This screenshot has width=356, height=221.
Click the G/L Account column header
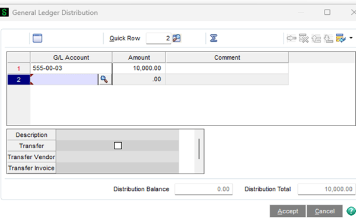point(71,57)
